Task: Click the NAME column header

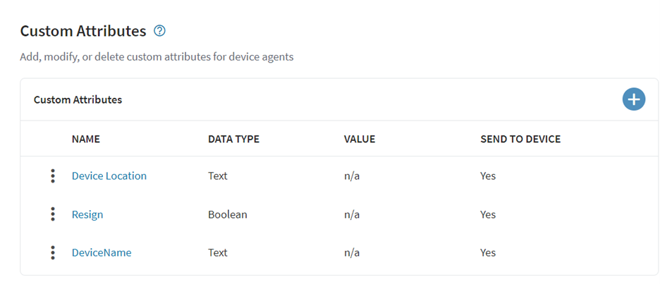Action: point(86,139)
